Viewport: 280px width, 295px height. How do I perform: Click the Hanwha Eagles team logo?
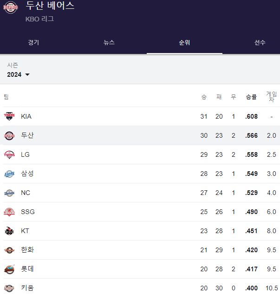[x=9, y=250]
